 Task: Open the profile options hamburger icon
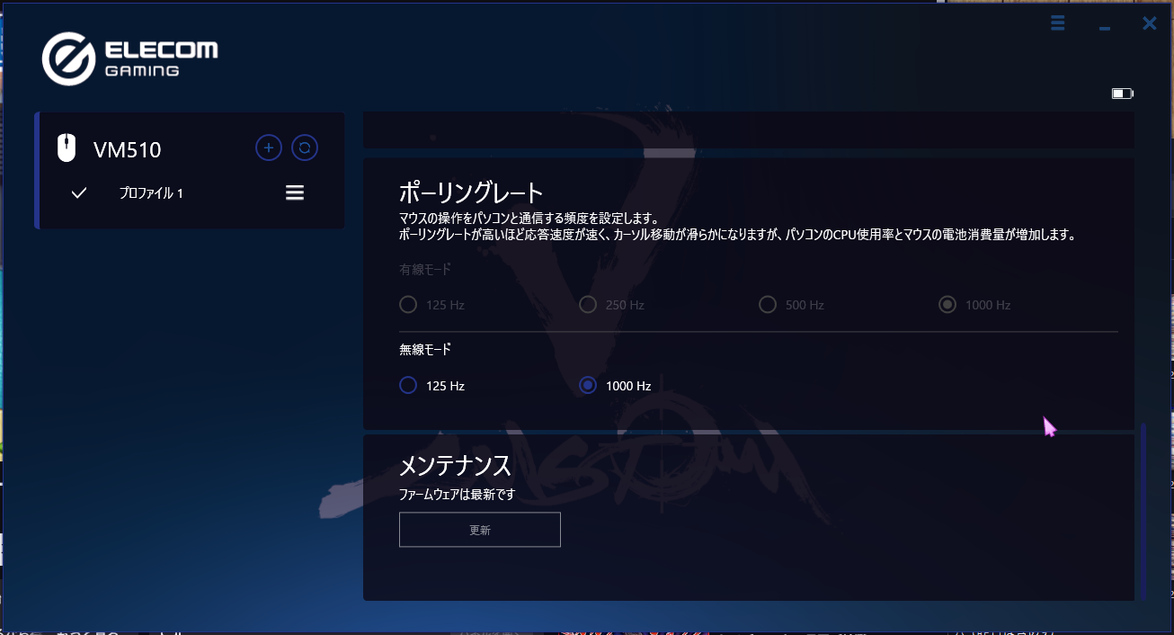point(295,192)
